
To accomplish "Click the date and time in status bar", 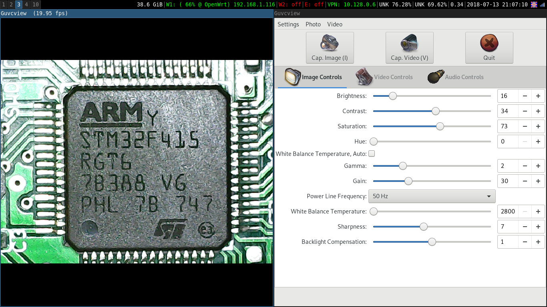I will pyautogui.click(x=497, y=4).
